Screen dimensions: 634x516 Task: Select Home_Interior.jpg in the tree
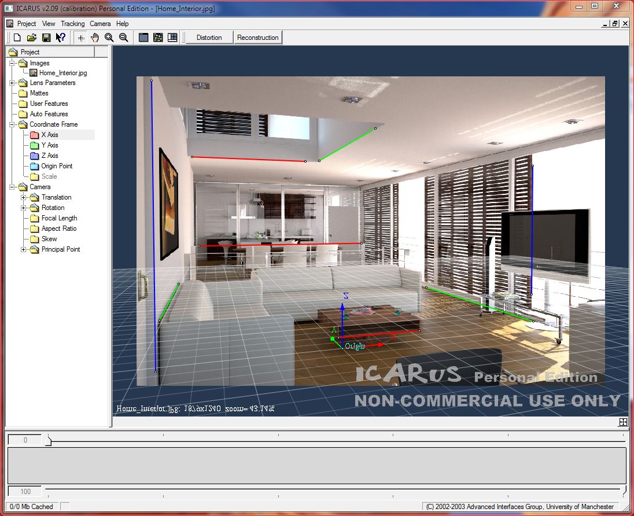[63, 73]
